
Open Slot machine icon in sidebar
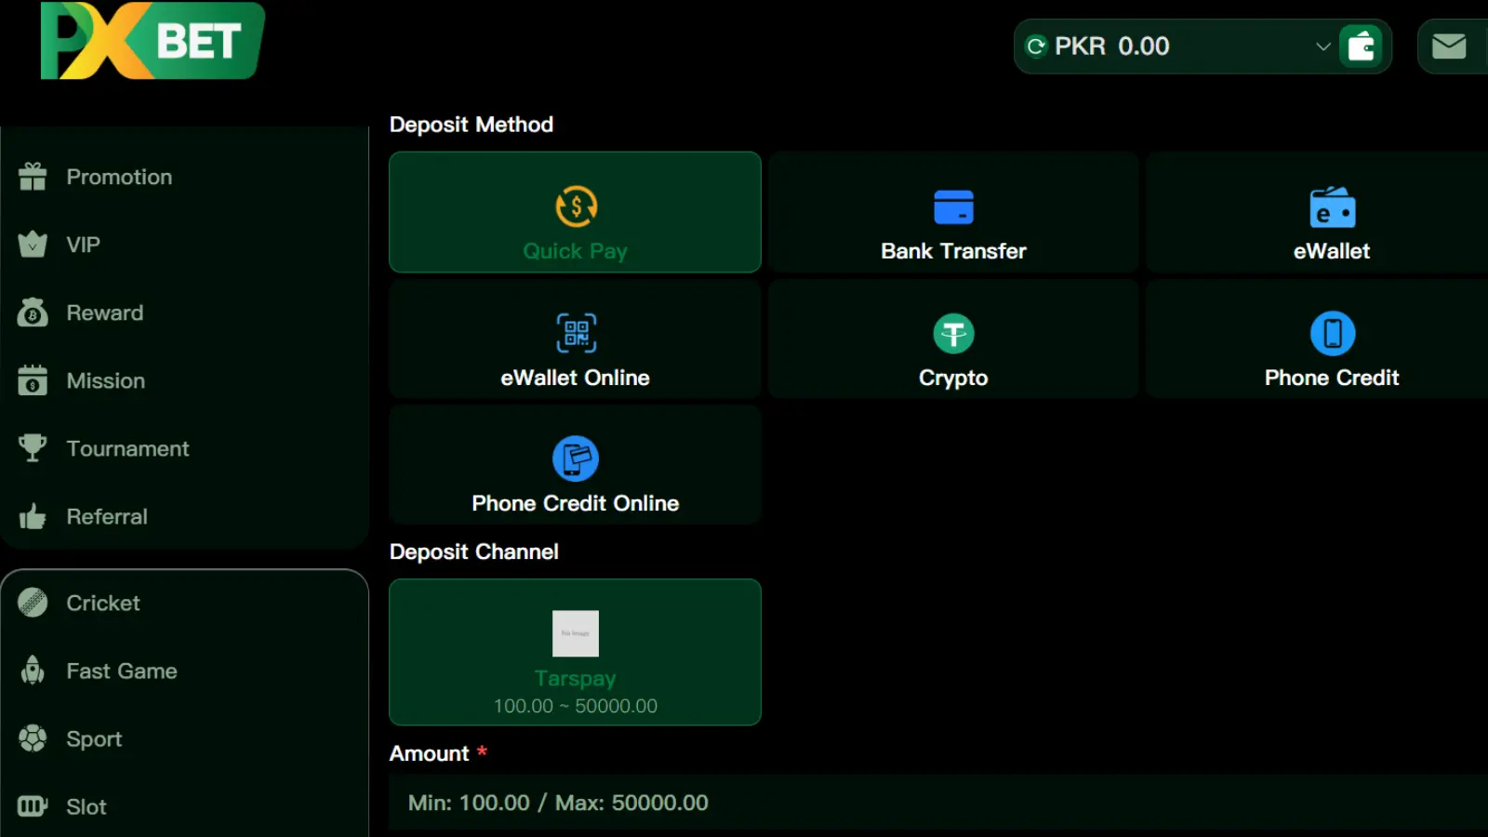(x=33, y=806)
